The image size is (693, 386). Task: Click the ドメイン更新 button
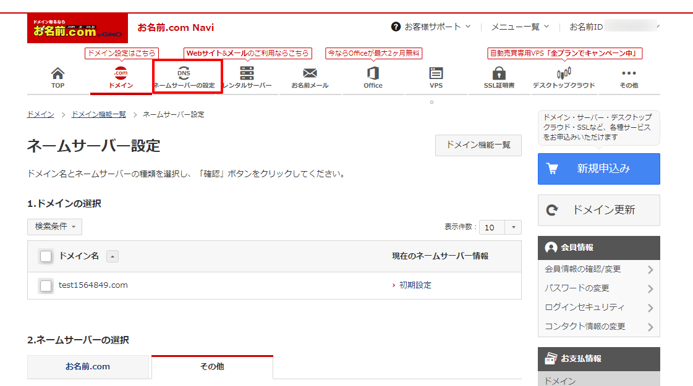[x=599, y=210]
